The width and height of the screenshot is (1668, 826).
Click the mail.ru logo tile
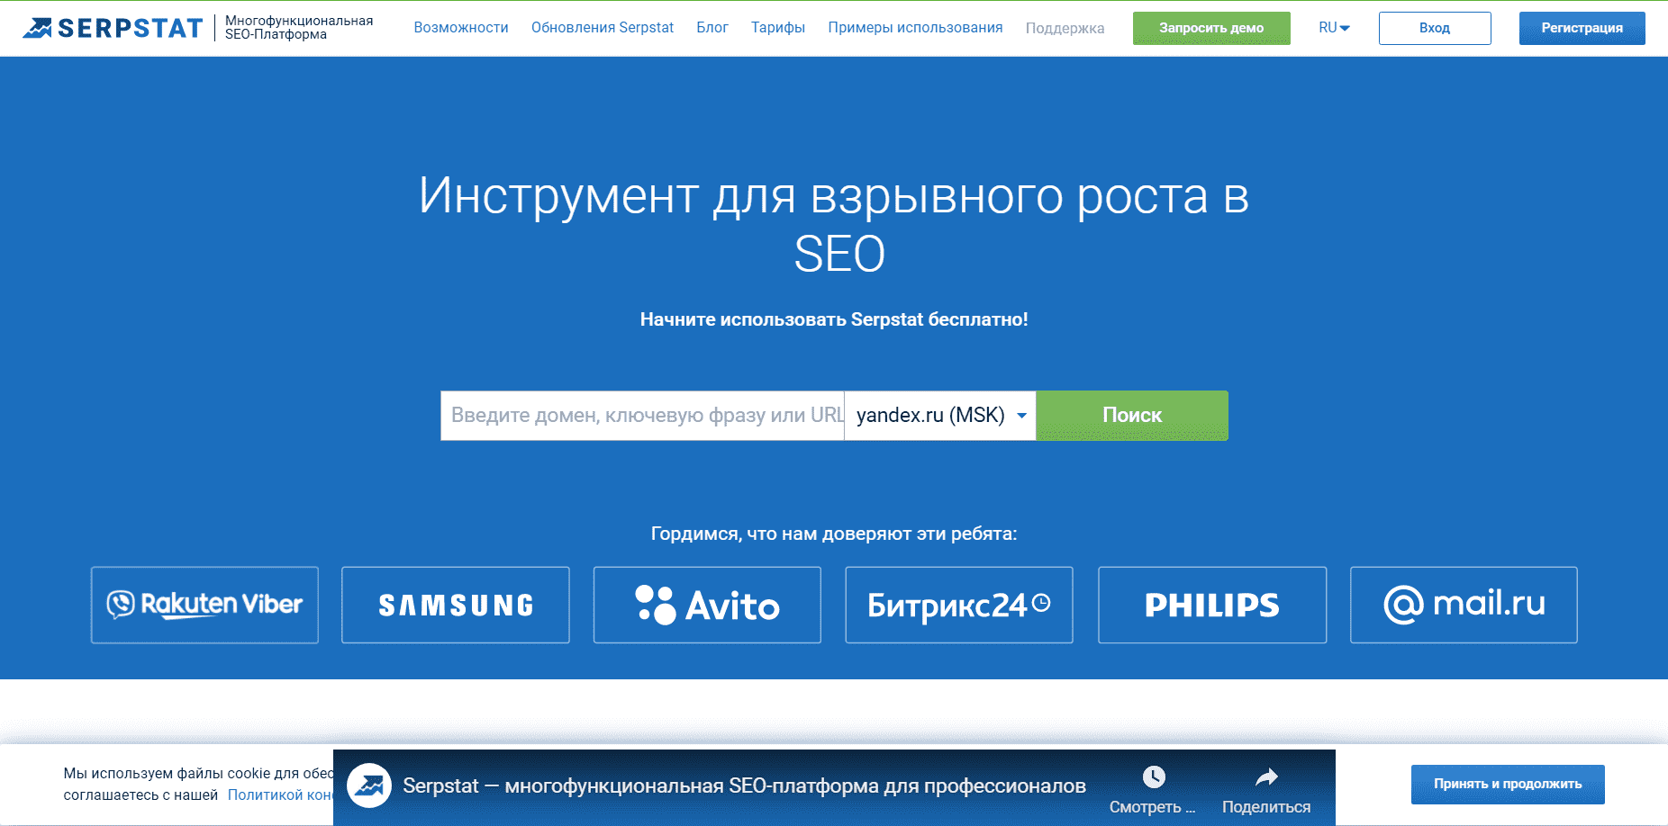(x=1464, y=605)
